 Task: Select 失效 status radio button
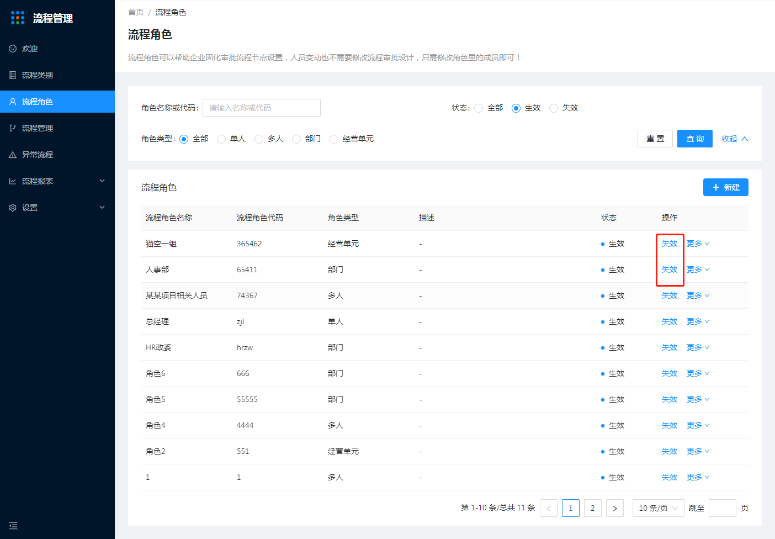click(x=554, y=108)
